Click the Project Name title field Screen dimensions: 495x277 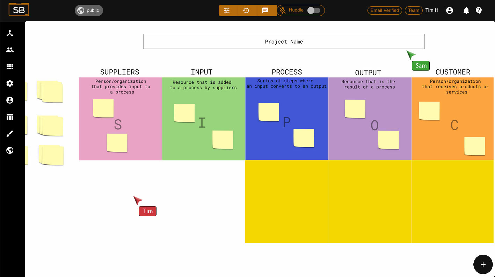284,42
